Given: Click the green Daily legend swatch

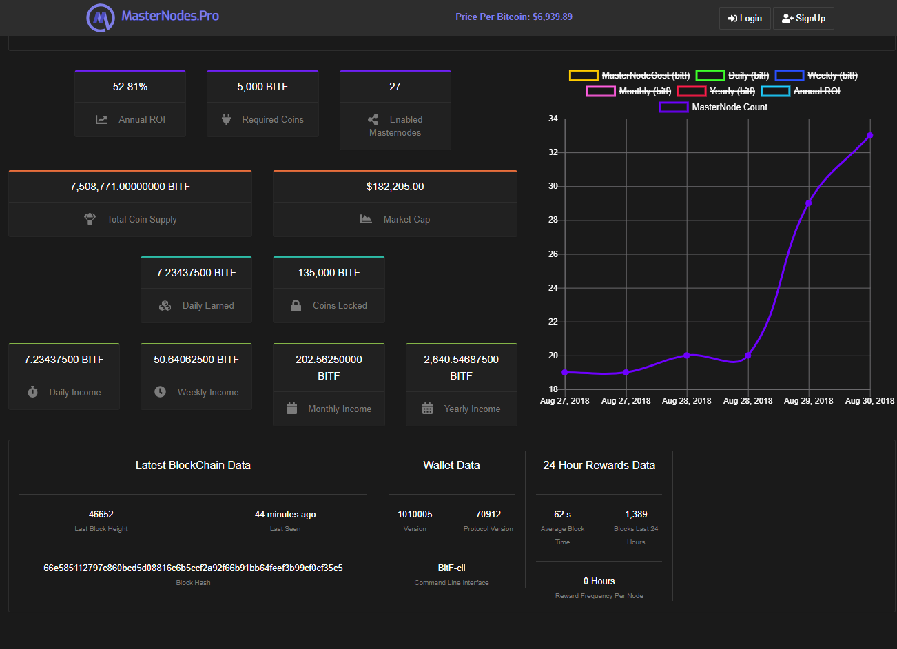Looking at the screenshot, I should [710, 75].
